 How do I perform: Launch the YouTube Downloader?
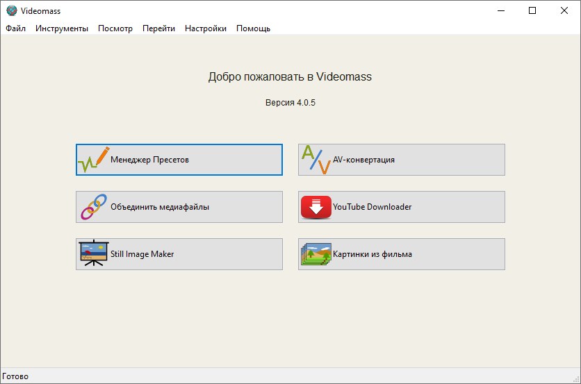click(401, 207)
